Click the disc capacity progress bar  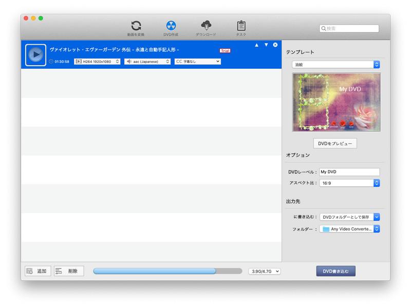pos(167,271)
